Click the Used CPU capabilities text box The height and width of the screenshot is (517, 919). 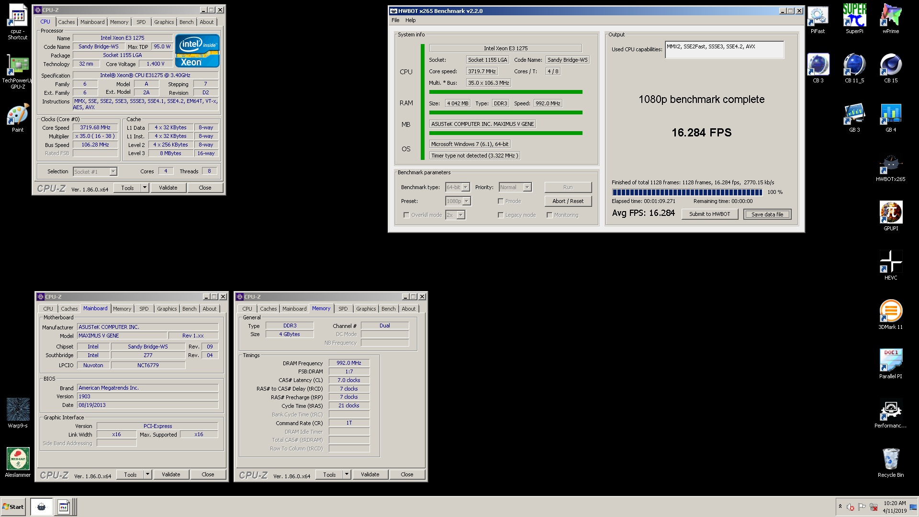(724, 50)
